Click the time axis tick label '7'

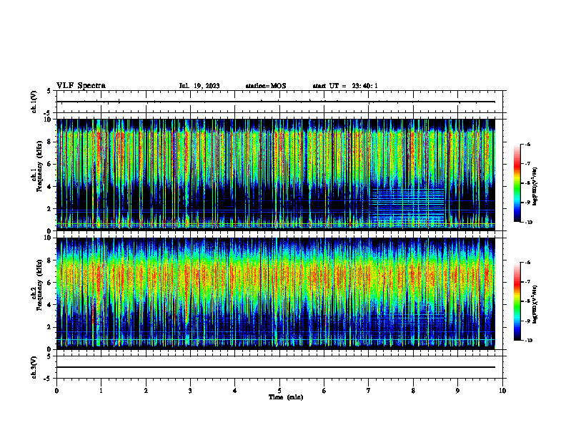coord(369,391)
